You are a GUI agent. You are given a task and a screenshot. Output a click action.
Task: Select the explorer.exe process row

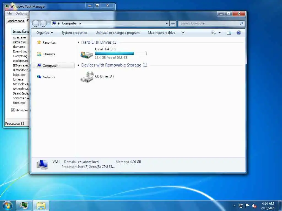(x=20, y=61)
